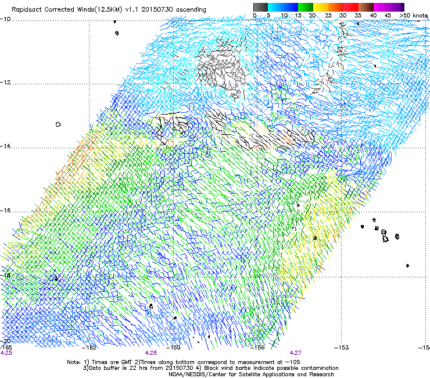Click the "5" label under the color bar

coord(268,15)
